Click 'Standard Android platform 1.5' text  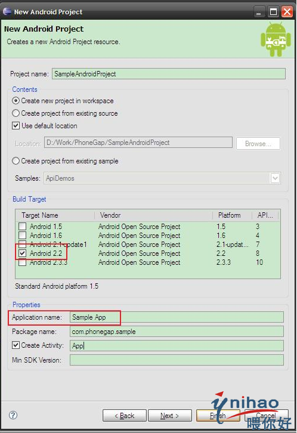[x=57, y=286]
